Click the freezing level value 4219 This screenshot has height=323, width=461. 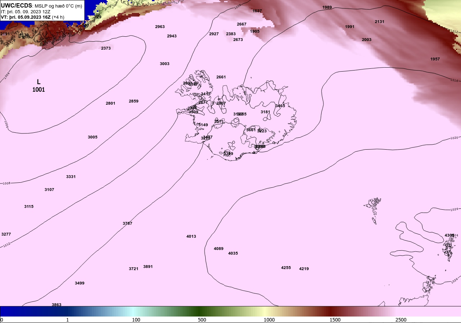pos(304,269)
